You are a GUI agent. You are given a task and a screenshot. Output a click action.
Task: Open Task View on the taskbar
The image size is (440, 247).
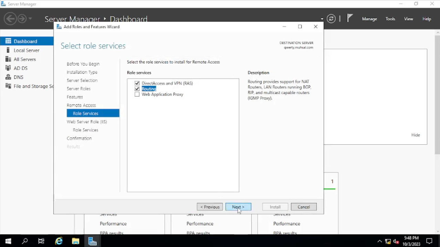pyautogui.click(x=41, y=241)
